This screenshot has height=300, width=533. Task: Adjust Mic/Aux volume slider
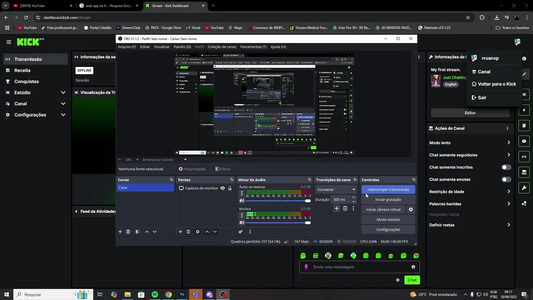coord(278,222)
